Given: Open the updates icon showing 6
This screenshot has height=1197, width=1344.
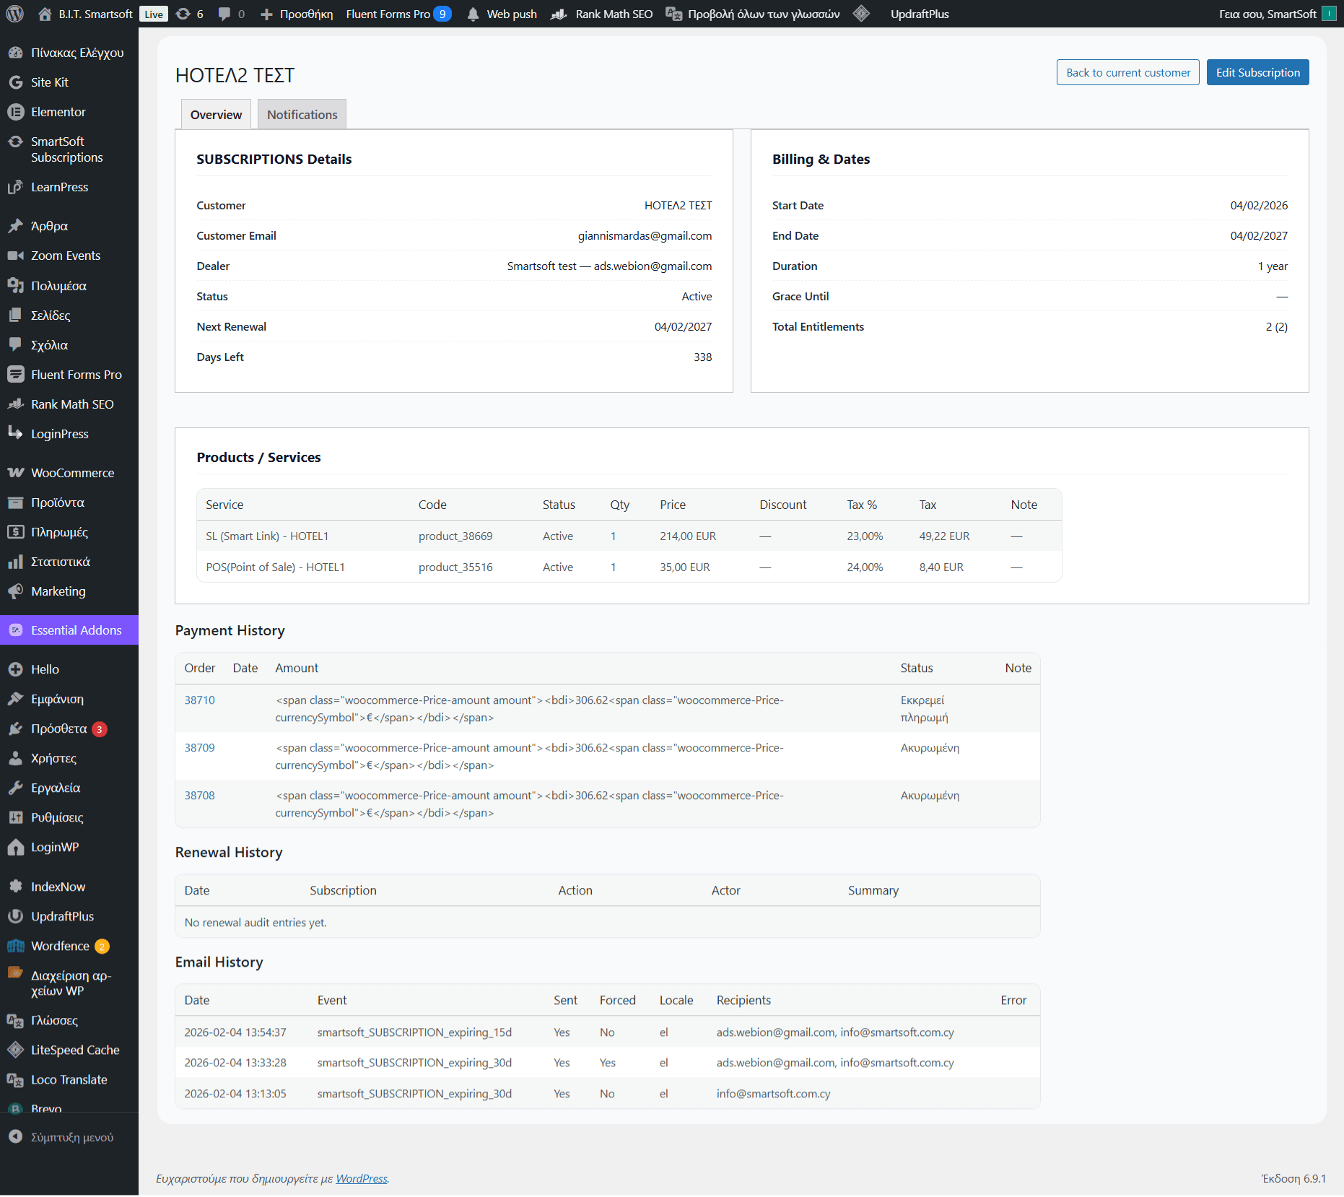Looking at the screenshot, I should coord(184,14).
